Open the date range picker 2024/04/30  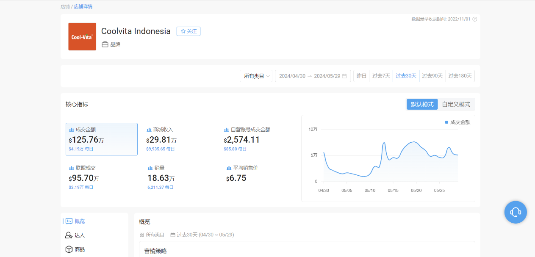(292, 76)
